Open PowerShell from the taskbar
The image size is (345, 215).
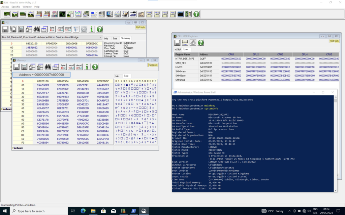coord(133,211)
